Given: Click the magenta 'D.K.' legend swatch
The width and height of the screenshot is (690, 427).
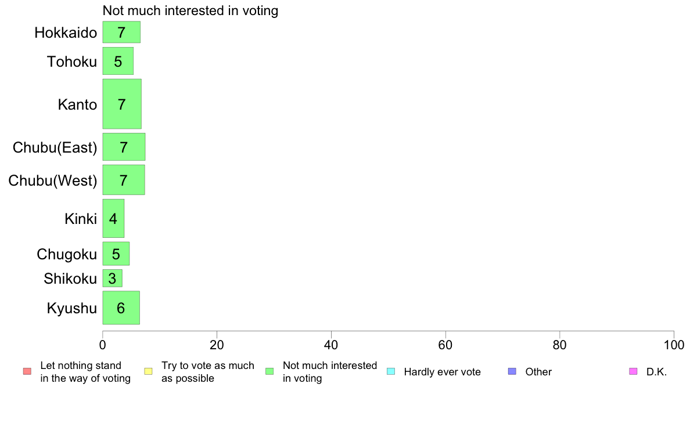Looking at the screenshot, I should click(633, 371).
